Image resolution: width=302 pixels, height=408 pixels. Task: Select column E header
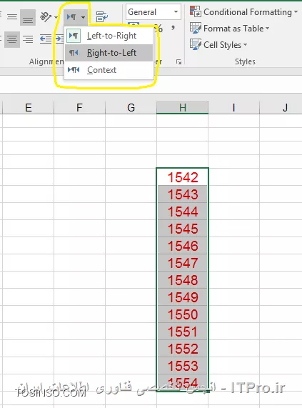(x=28, y=107)
